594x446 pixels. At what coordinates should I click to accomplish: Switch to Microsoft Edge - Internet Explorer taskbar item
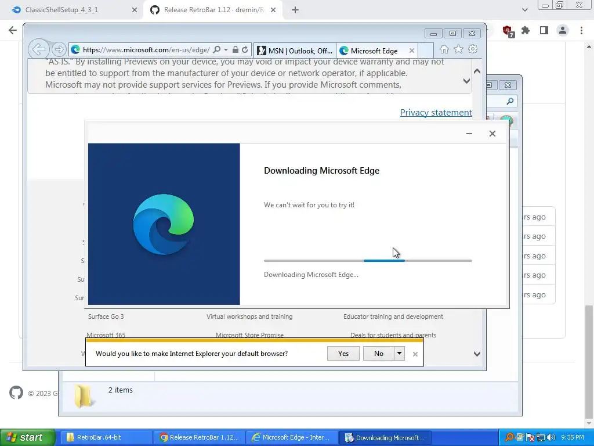(292, 437)
